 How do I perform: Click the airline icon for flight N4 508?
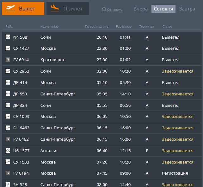8,37
